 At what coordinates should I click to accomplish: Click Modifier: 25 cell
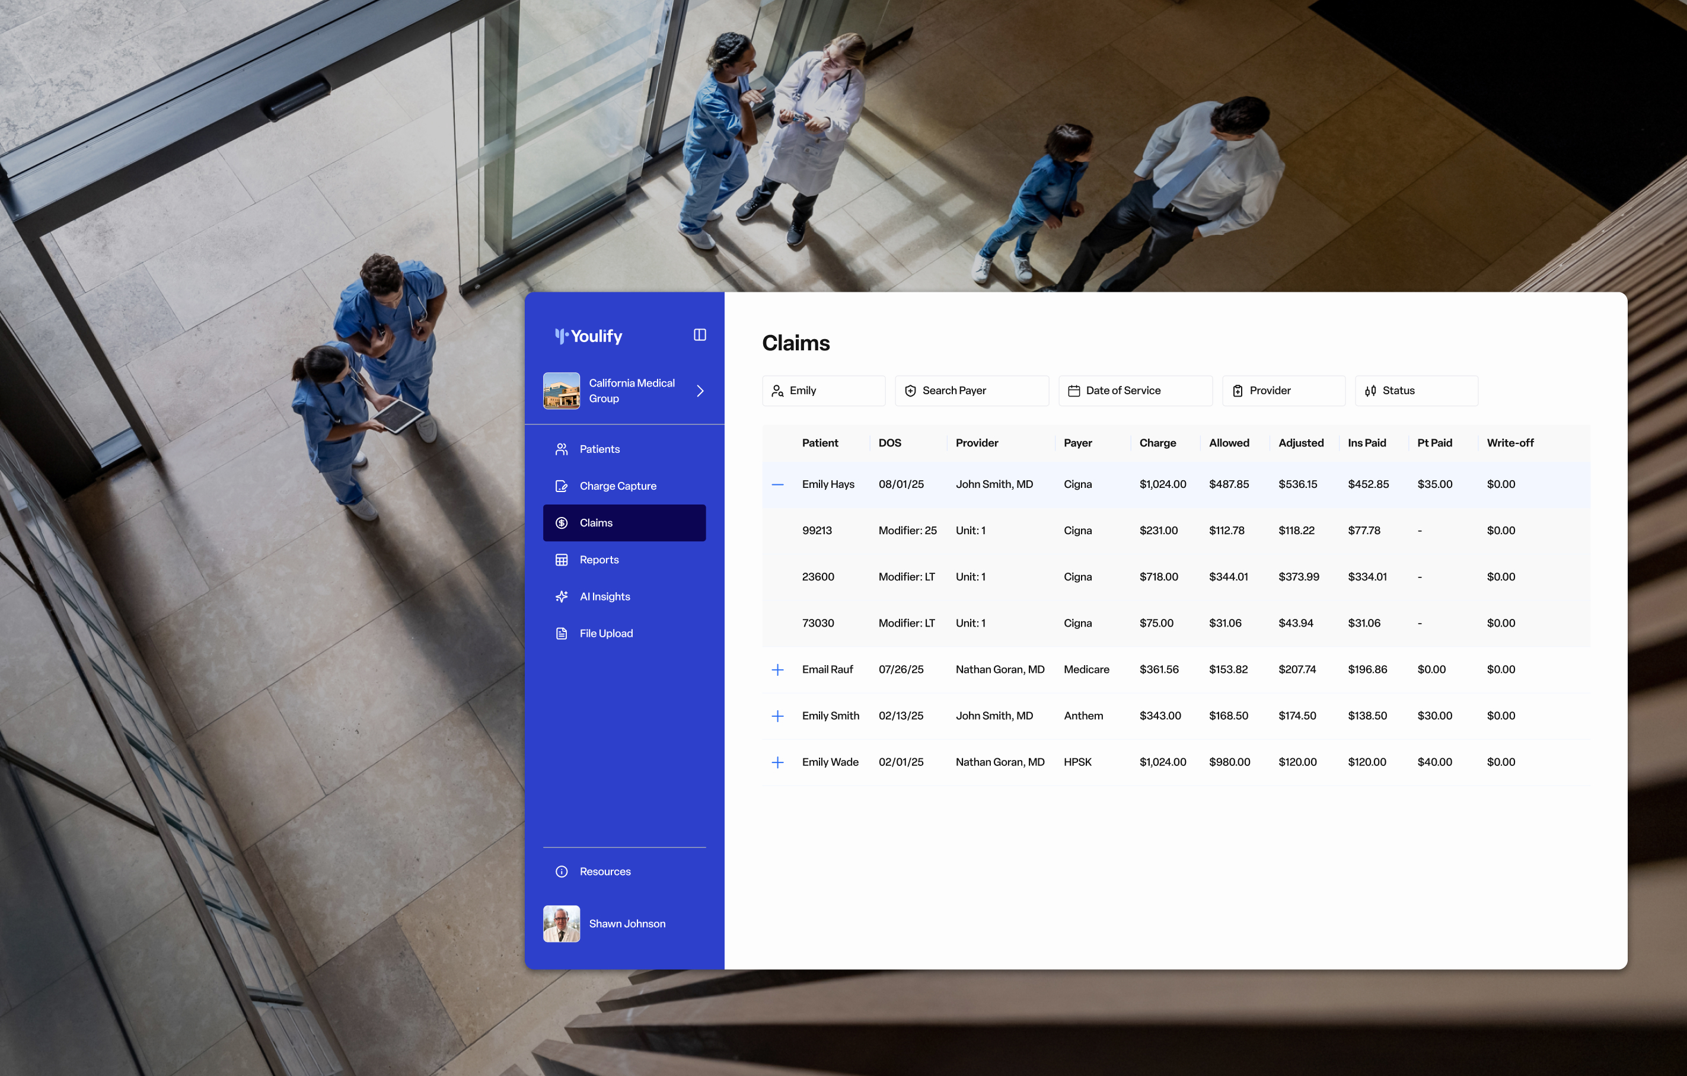point(907,531)
